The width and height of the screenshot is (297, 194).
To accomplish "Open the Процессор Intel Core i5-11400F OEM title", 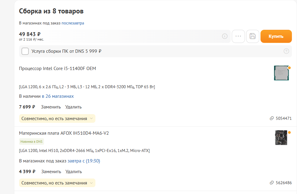I will (57, 69).
